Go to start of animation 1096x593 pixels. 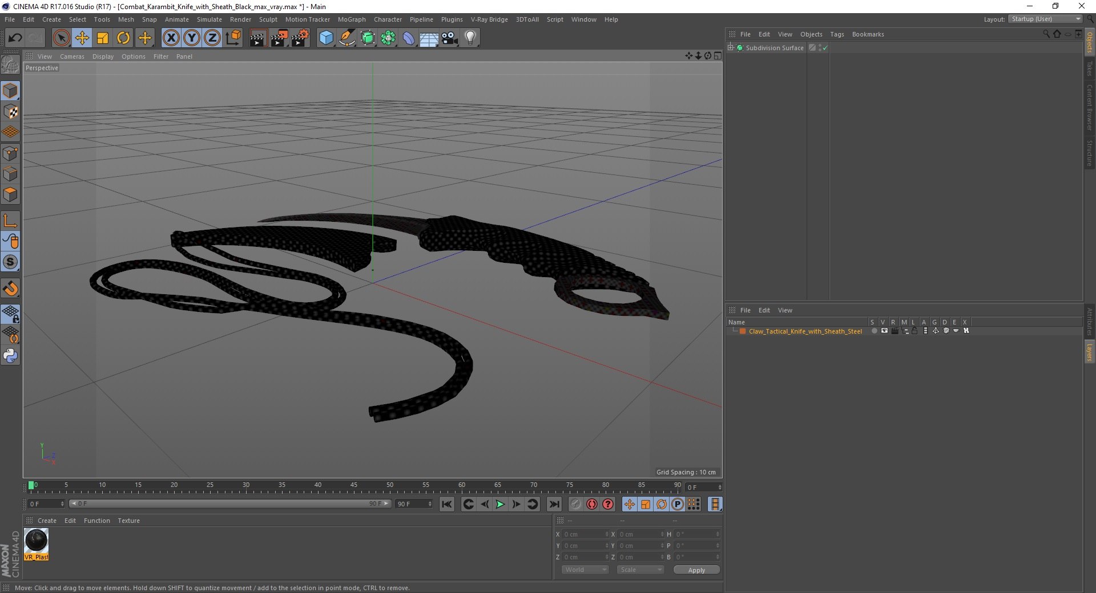point(447,504)
